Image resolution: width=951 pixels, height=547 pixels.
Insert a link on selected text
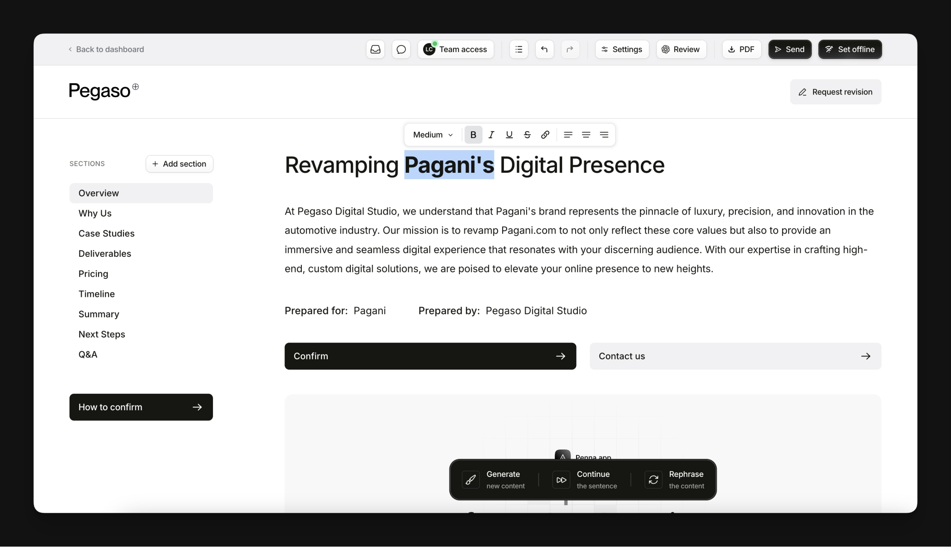pos(545,135)
